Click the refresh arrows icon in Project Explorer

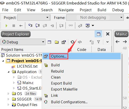pyautogui.click(x=72, y=42)
